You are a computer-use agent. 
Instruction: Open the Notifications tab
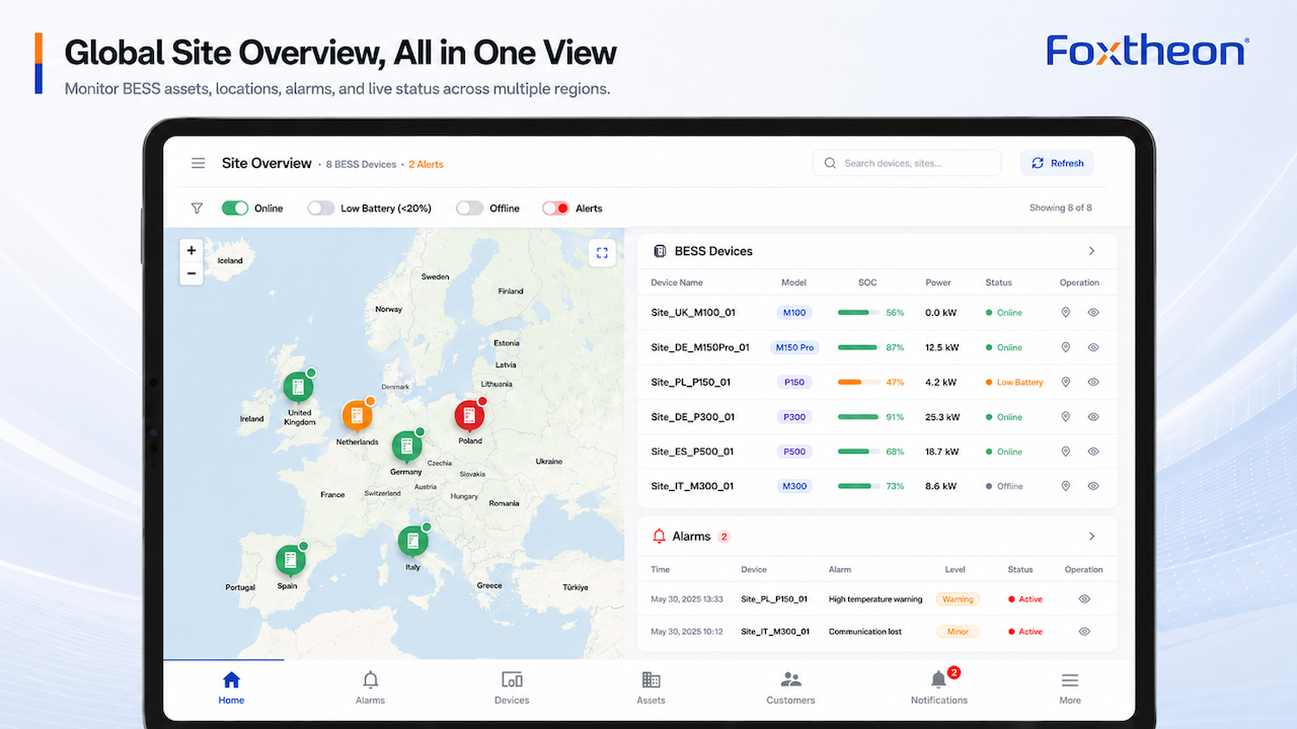(939, 688)
